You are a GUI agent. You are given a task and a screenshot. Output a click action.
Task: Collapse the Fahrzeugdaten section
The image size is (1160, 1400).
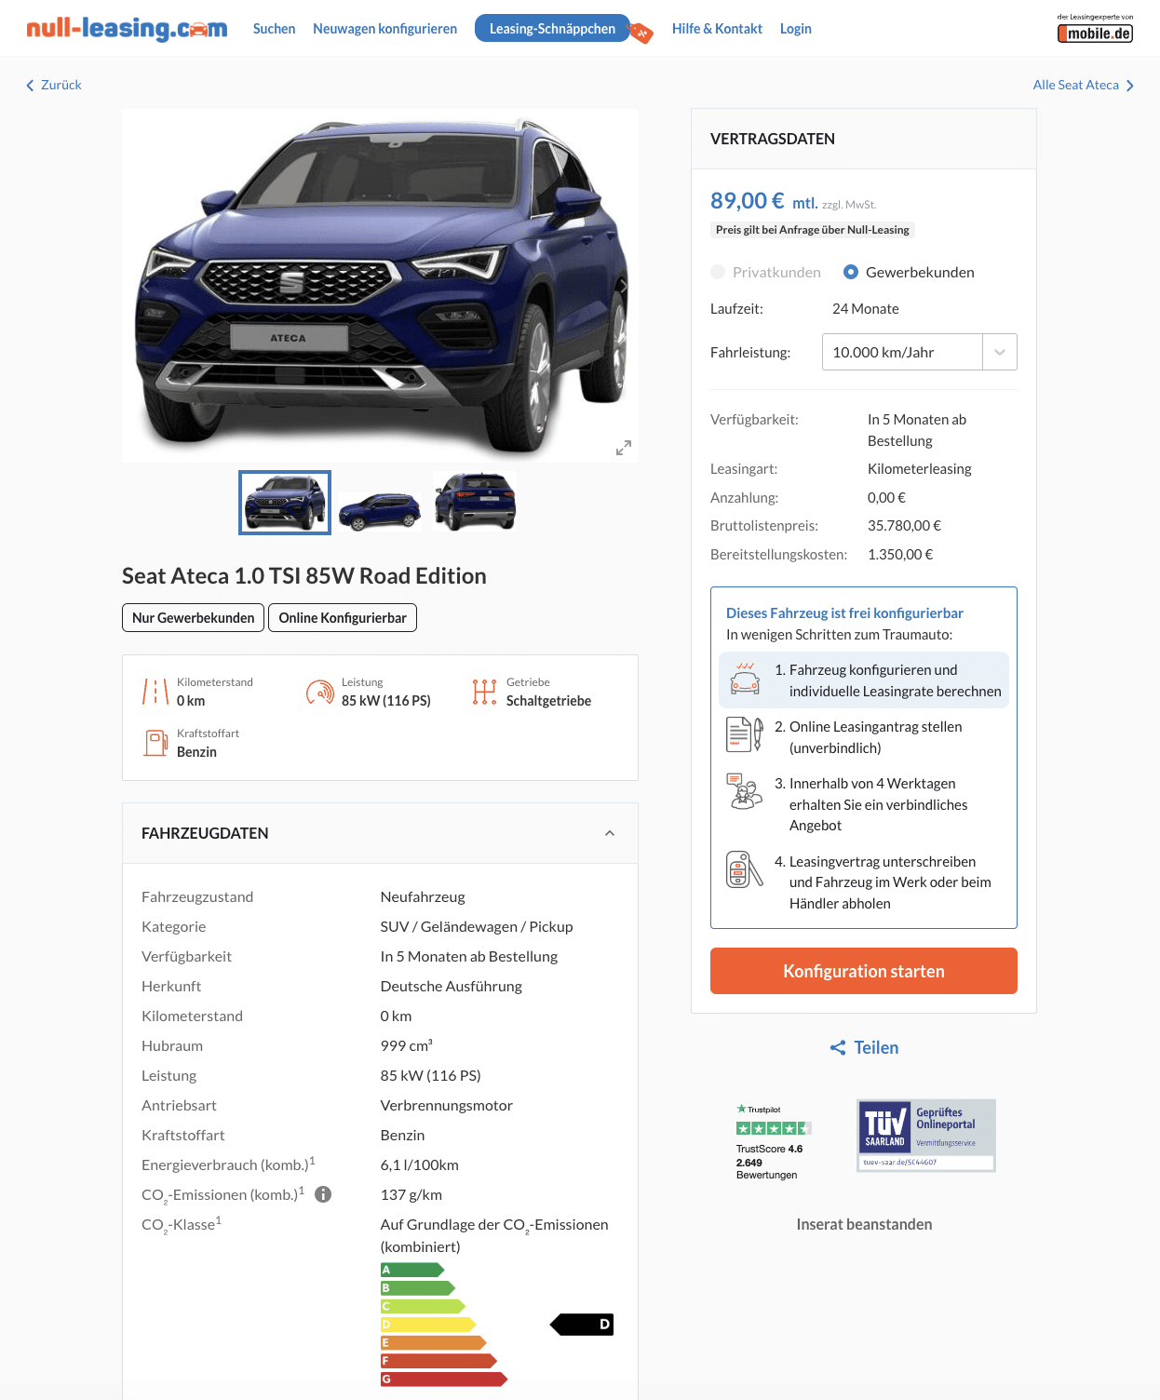pyautogui.click(x=610, y=833)
